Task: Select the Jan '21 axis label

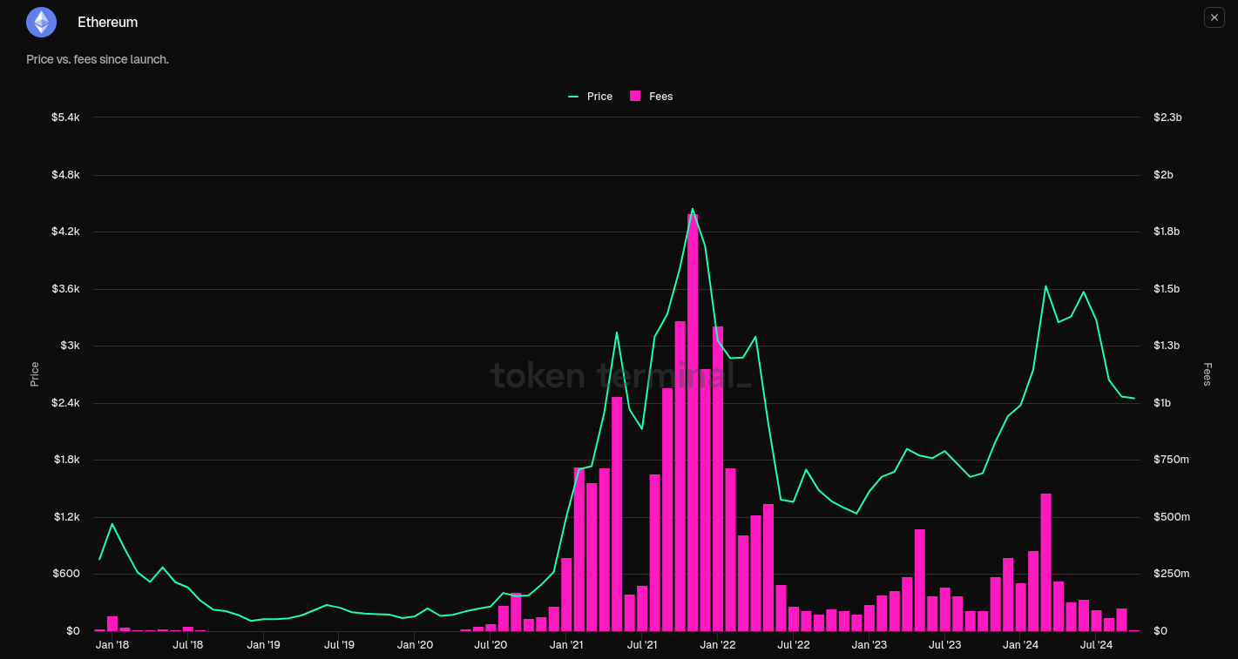Action: coord(566,645)
